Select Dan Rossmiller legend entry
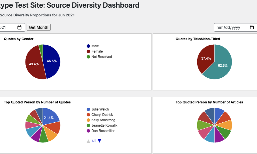Viewport: 257px width, 154px height. pyautogui.click(x=103, y=131)
